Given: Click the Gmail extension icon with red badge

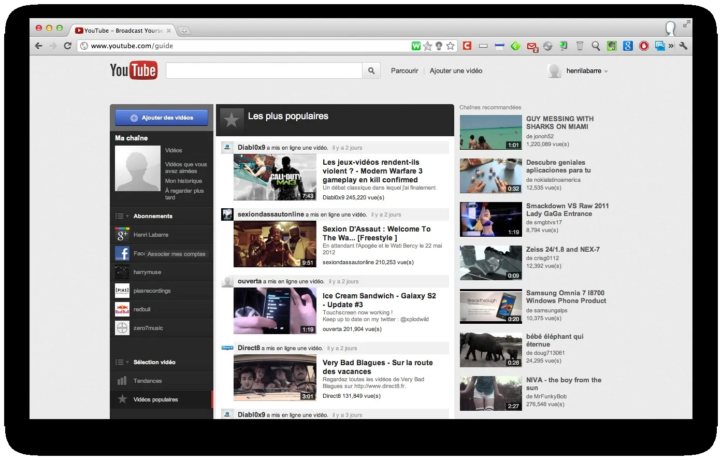Looking at the screenshot, I should [532, 47].
